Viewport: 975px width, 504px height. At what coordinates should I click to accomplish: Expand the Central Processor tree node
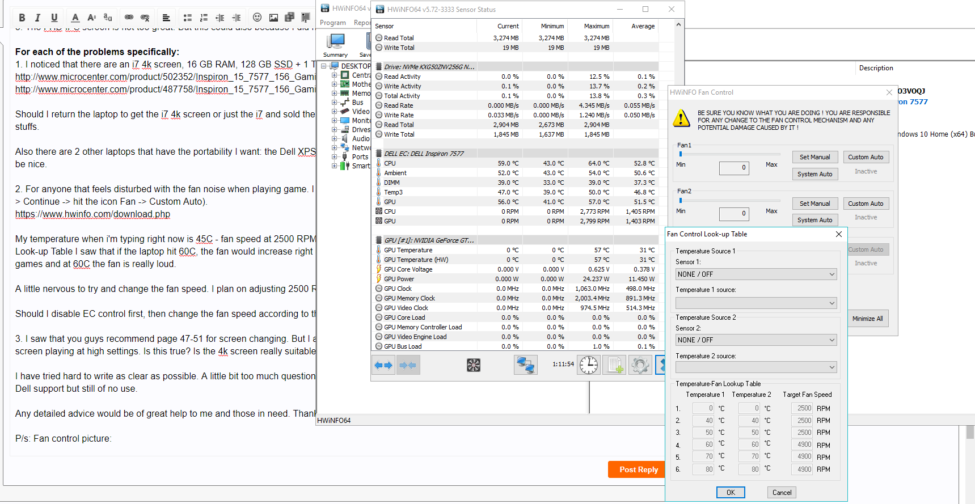click(x=335, y=75)
